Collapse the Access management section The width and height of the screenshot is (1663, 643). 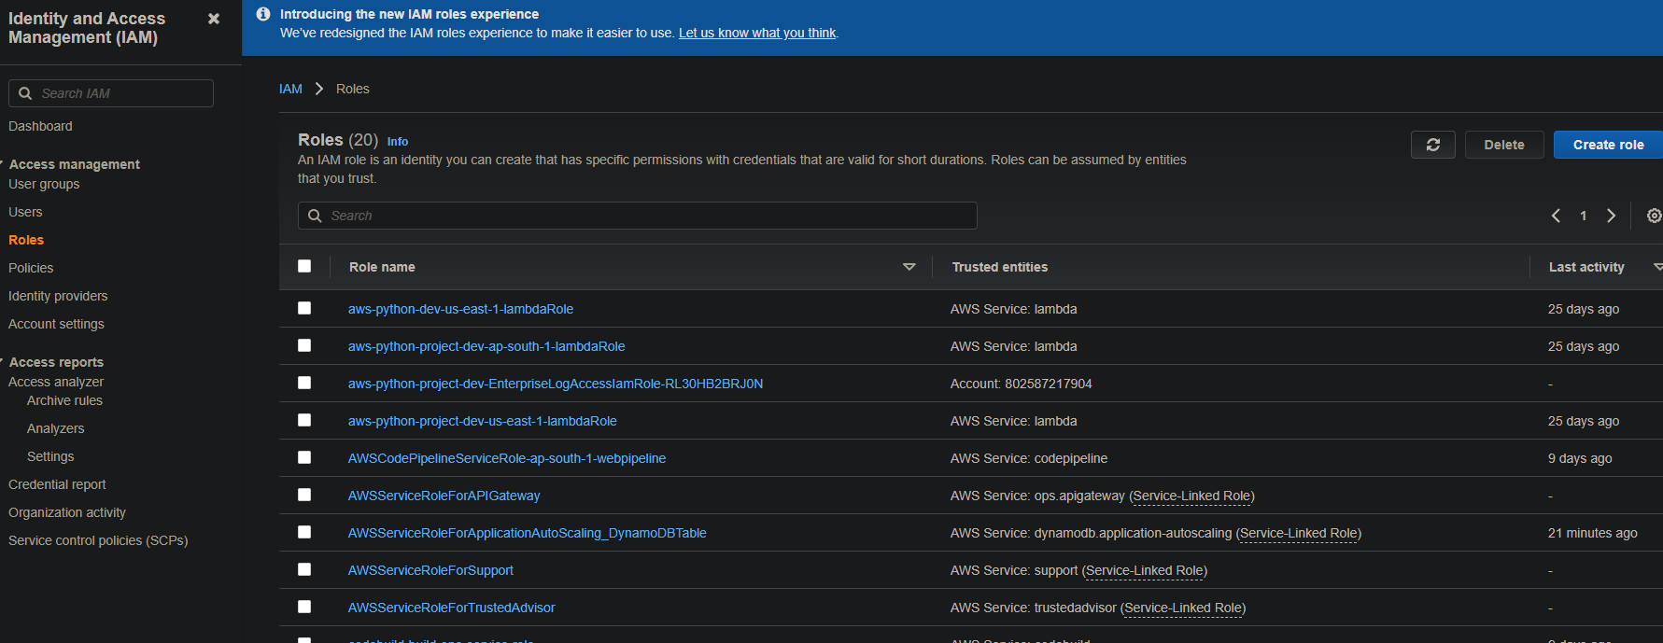[3, 163]
